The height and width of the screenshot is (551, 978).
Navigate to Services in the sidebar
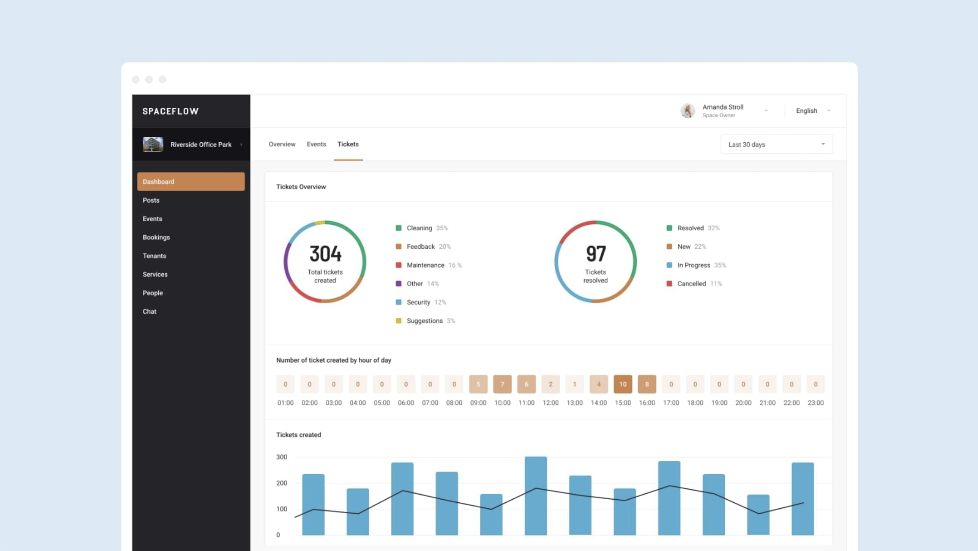[x=155, y=274]
